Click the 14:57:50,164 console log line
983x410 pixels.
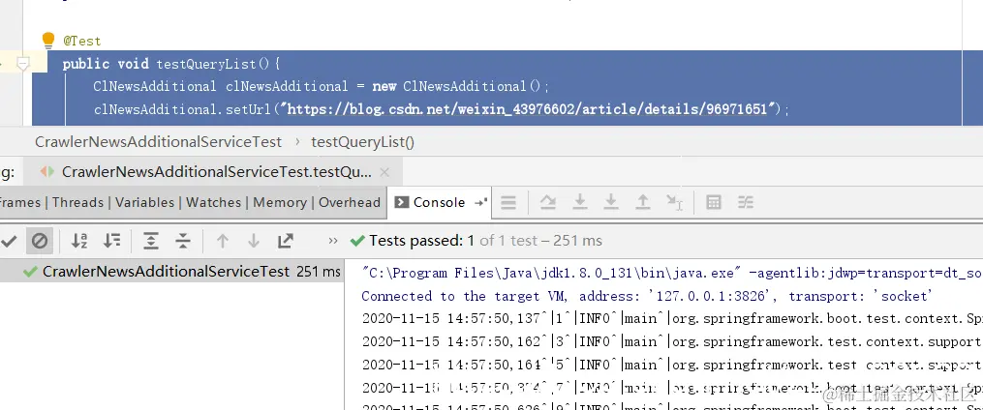pyautogui.click(x=671, y=365)
